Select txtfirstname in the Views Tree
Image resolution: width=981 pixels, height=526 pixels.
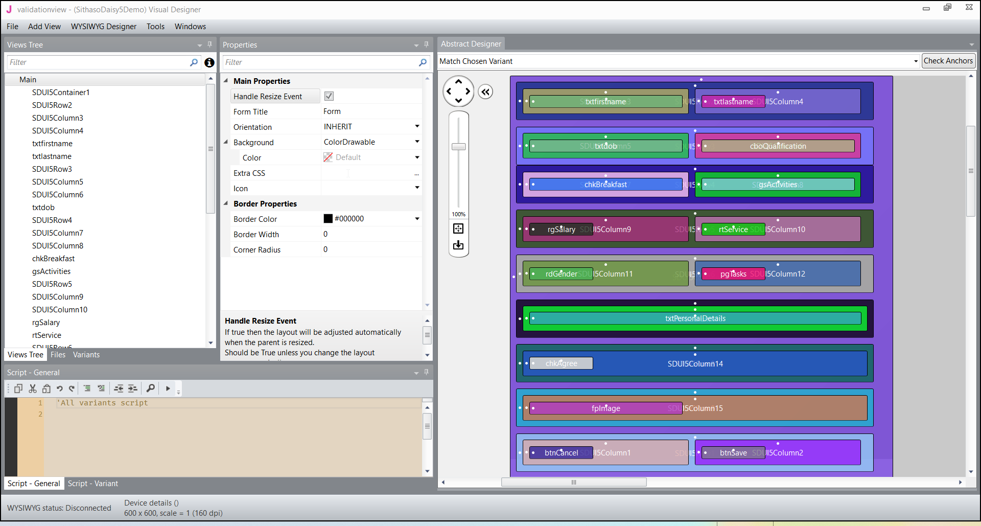click(52, 144)
